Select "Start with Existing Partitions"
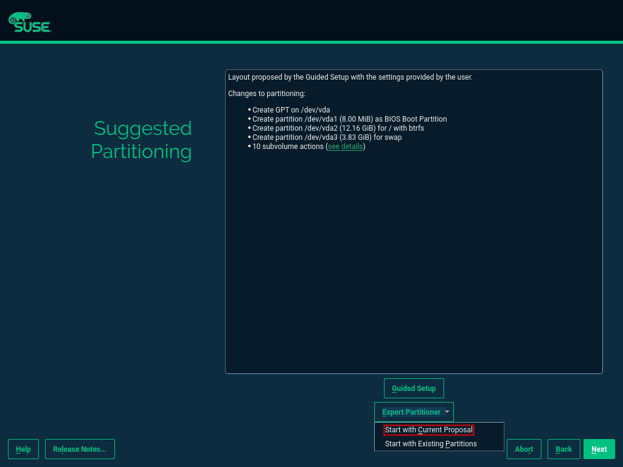Screen dimensions: 623x467 [430, 444]
